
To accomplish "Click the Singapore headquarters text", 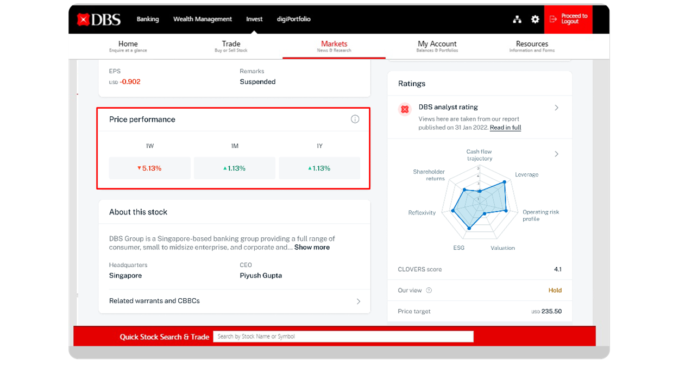I will pyautogui.click(x=125, y=275).
